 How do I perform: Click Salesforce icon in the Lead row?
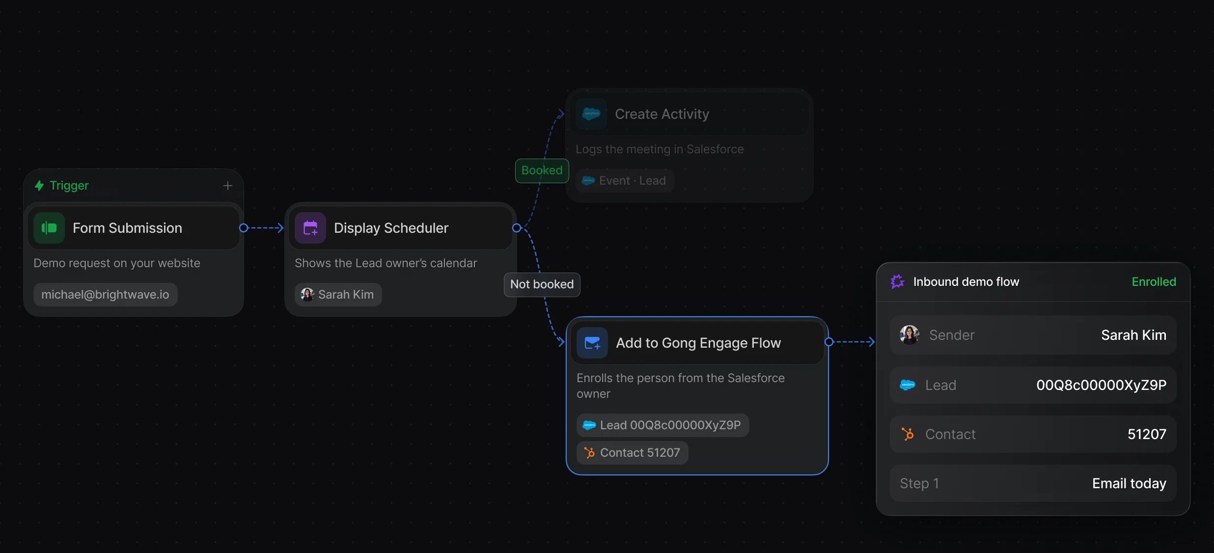pyautogui.click(x=908, y=385)
